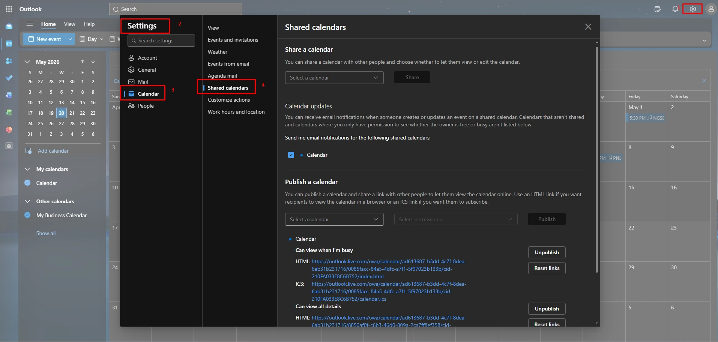Collapse the Other calendars group
This screenshot has height=342, width=718.
27,201
